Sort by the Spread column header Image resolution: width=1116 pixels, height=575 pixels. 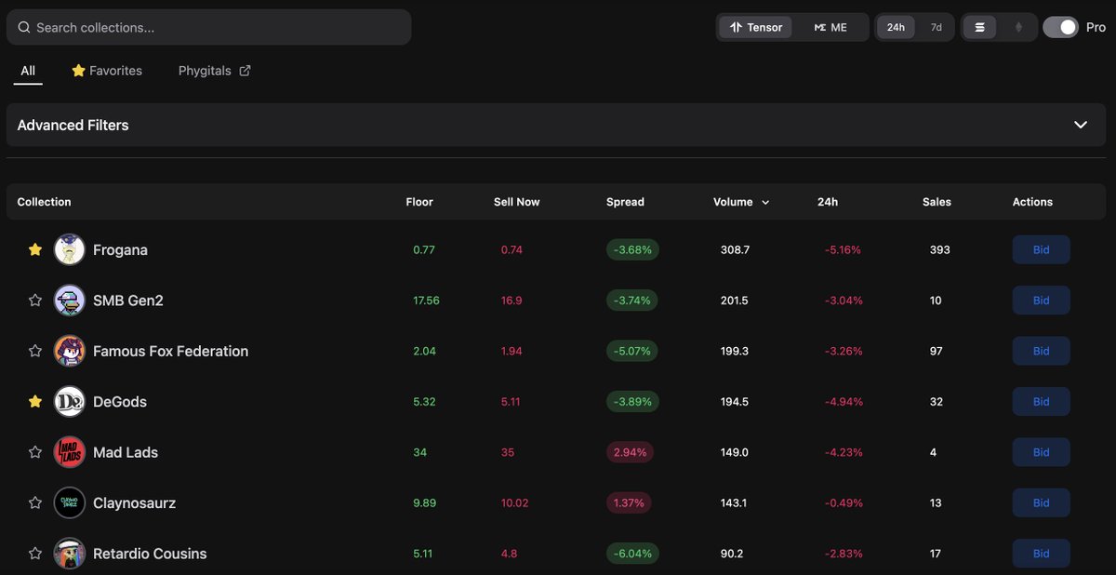pos(625,202)
